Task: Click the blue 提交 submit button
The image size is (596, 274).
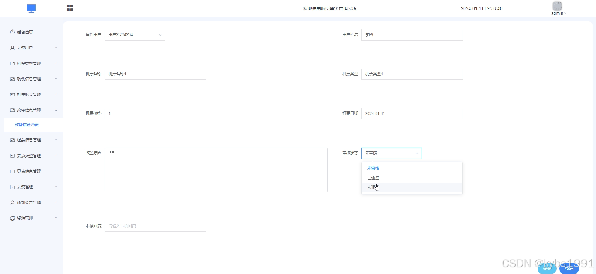Action: coord(547,268)
